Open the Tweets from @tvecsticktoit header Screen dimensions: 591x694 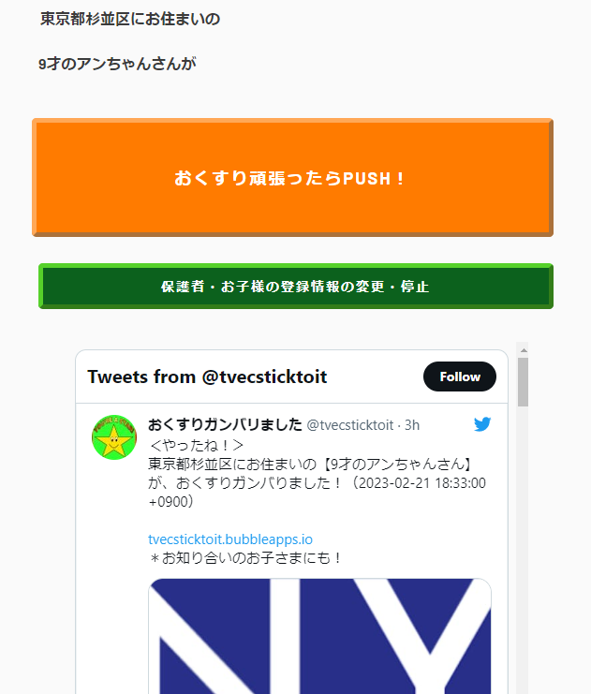point(207,377)
